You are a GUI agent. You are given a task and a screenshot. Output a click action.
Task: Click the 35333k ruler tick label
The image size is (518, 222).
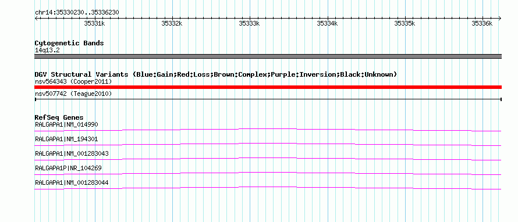[250, 23]
